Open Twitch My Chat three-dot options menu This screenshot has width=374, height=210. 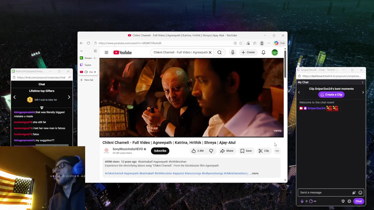363,82
